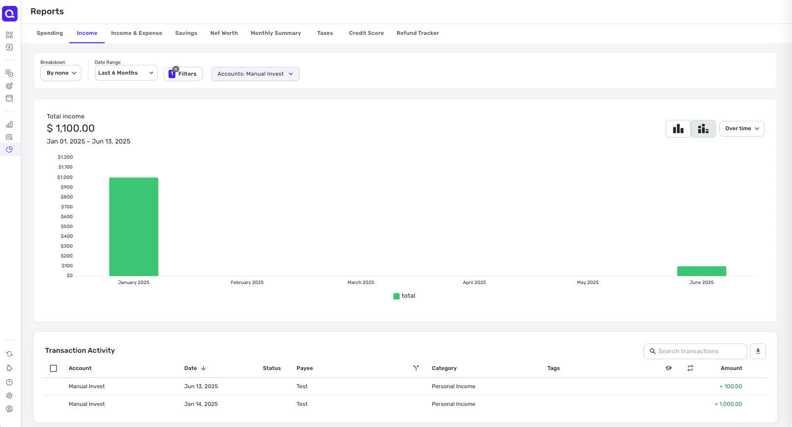Click the June 2025 green bar
This screenshot has width=792, height=427.
pos(702,271)
